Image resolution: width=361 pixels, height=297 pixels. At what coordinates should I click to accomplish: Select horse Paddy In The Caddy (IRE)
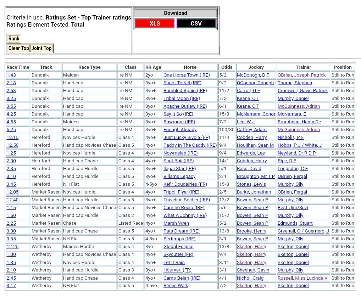coord(190,145)
